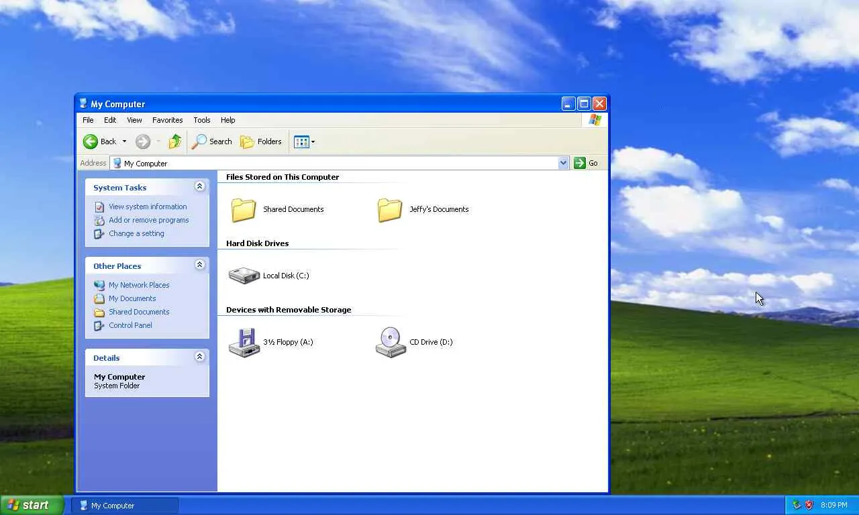
Task: Click the Change a setting link
Action: [136, 233]
